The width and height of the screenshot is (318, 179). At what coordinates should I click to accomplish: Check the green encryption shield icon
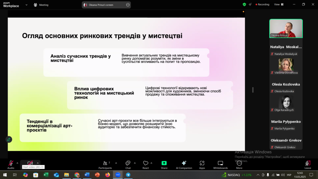244,4
